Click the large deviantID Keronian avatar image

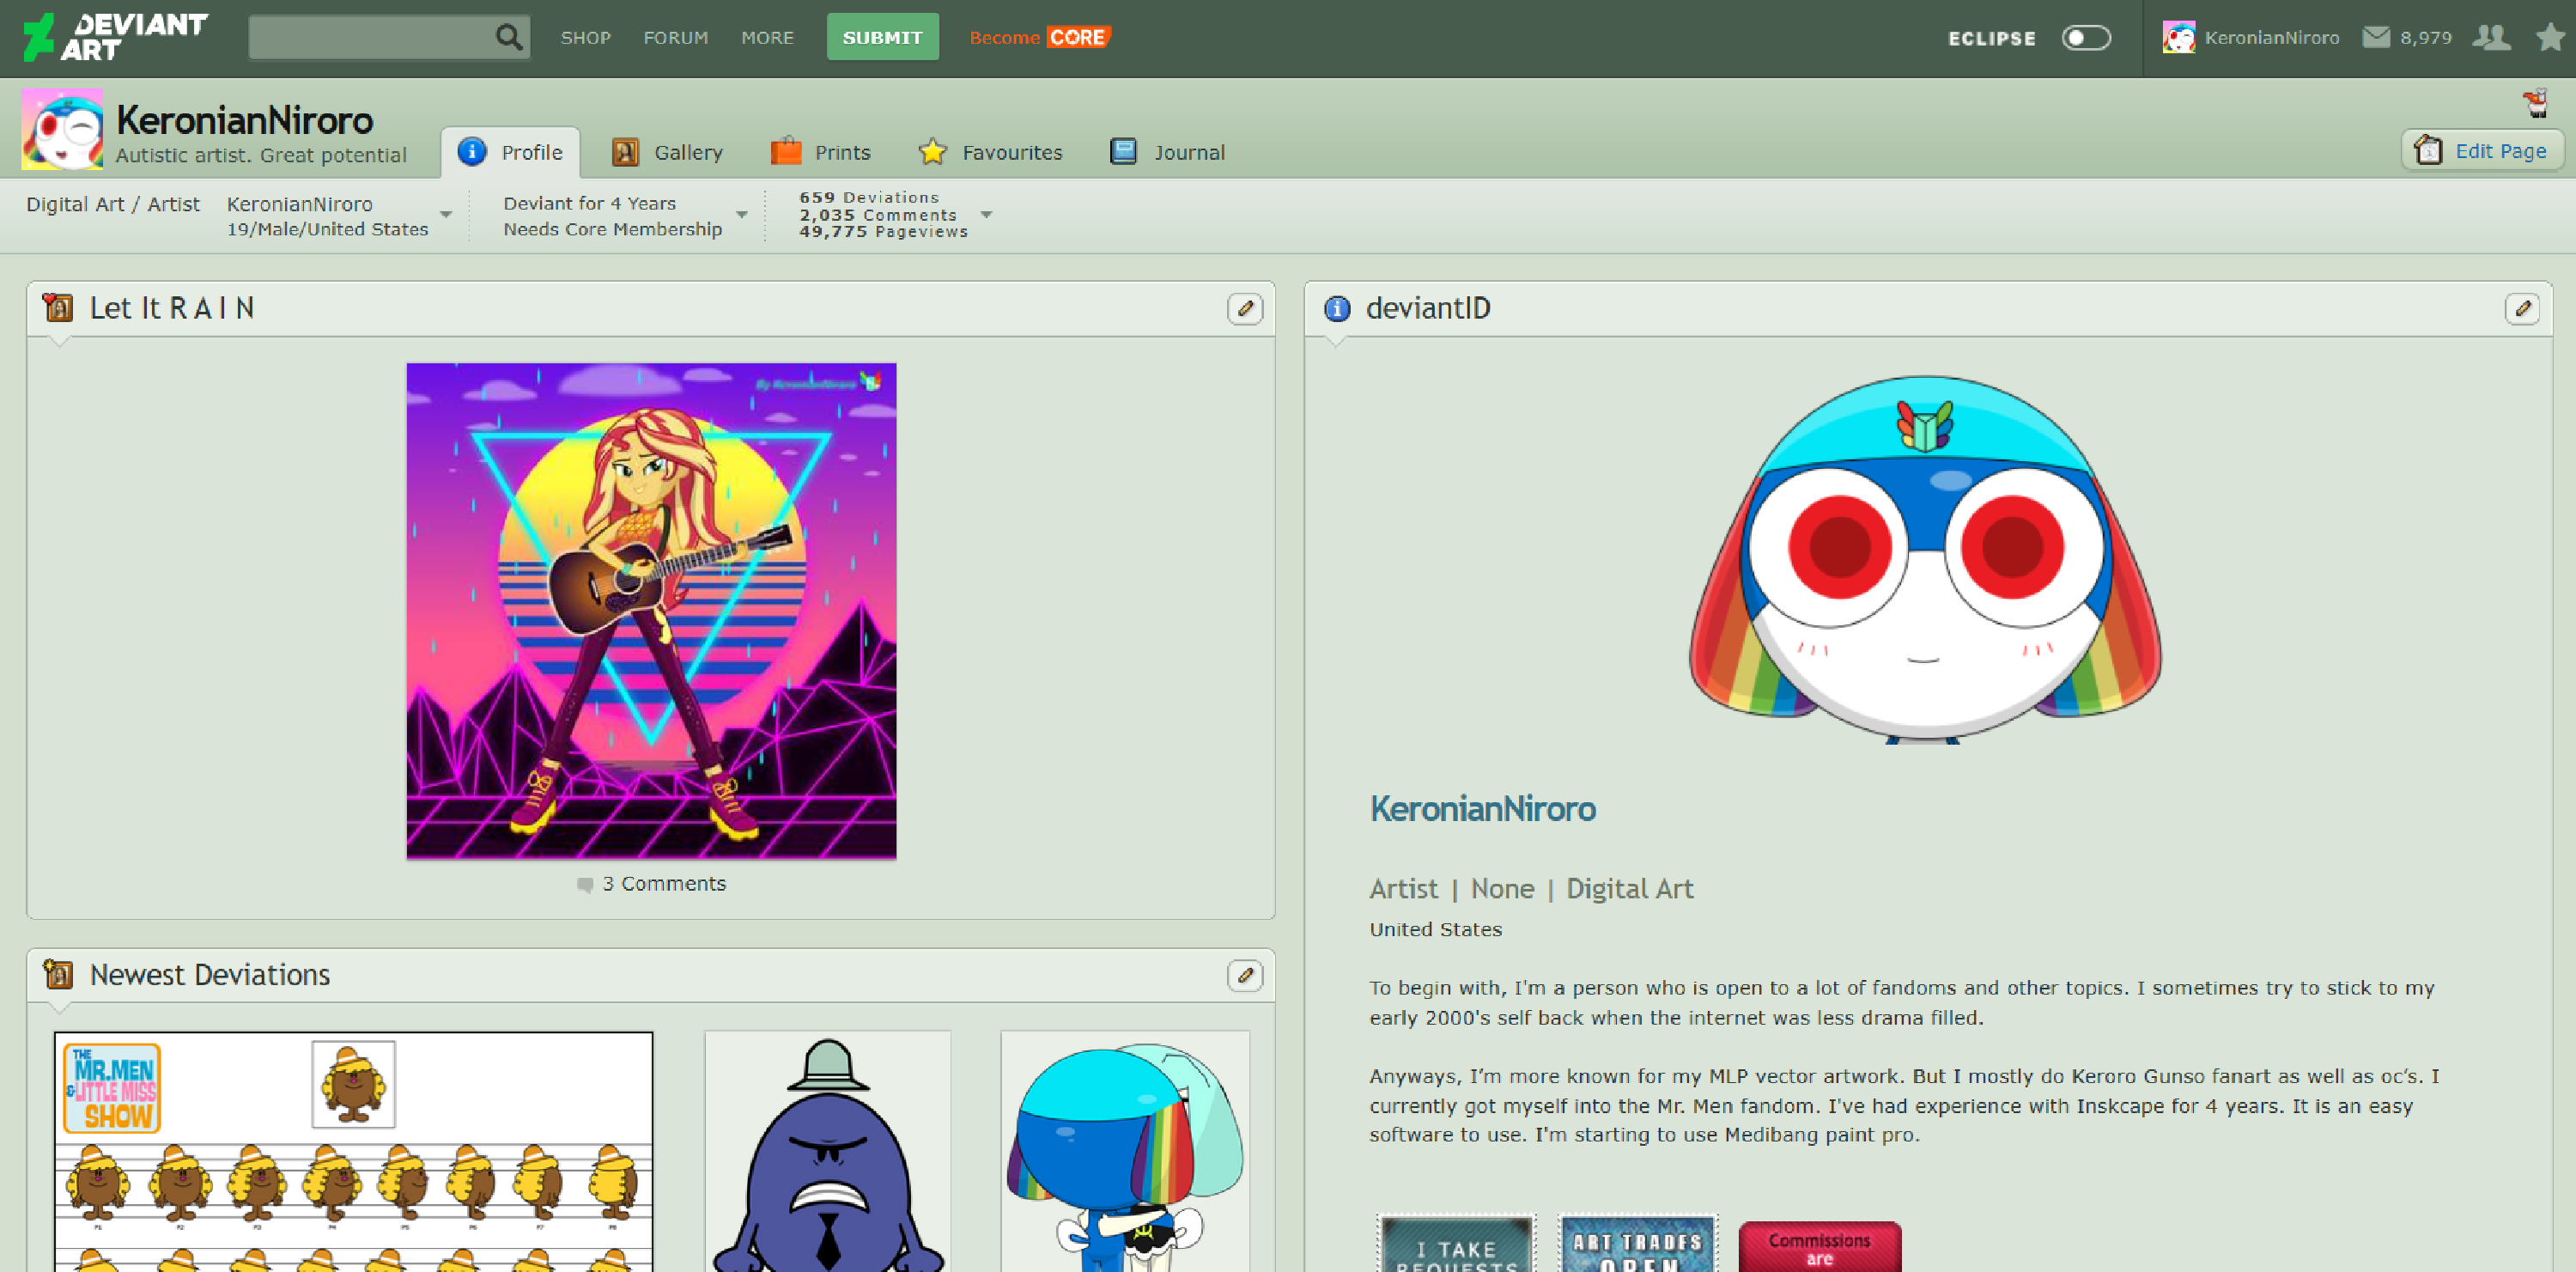(1924, 560)
